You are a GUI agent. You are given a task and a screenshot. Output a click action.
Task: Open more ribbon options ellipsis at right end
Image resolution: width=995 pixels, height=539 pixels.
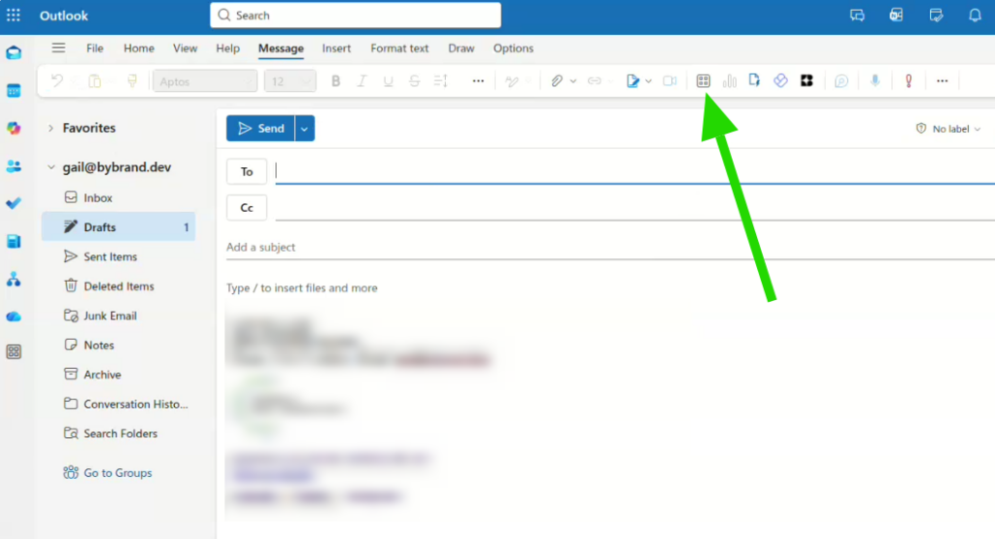(x=943, y=82)
